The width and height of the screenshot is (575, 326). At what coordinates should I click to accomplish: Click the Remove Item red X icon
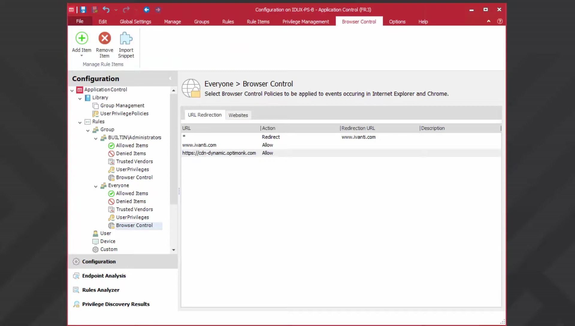(105, 38)
